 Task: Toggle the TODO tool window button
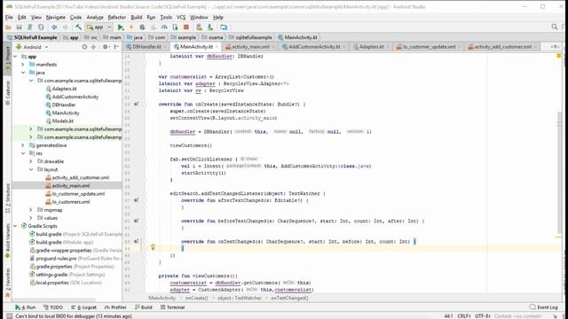[53, 307]
